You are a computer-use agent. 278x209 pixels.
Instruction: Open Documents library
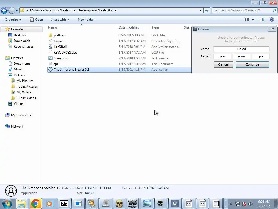click(22, 64)
